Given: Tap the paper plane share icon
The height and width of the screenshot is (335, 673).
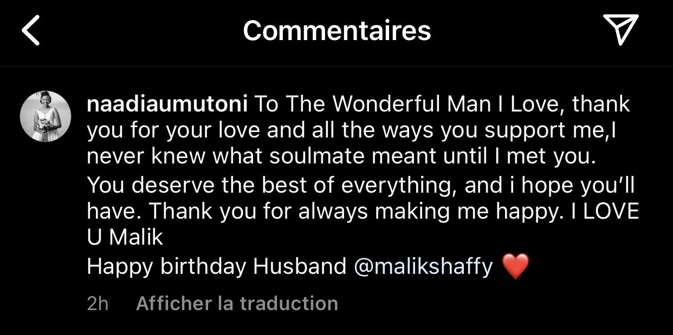Looking at the screenshot, I should pos(620,29).
